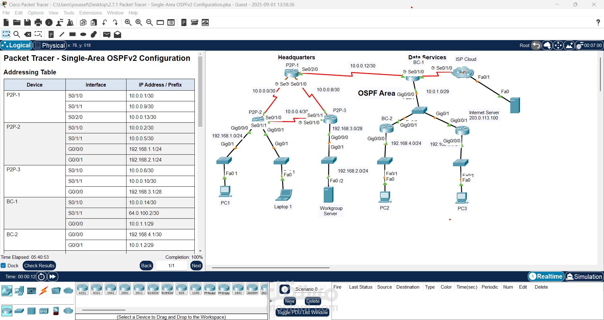Click the Redo arrow icon
Image resolution: width=604 pixels, height=320 pixels.
[115, 23]
